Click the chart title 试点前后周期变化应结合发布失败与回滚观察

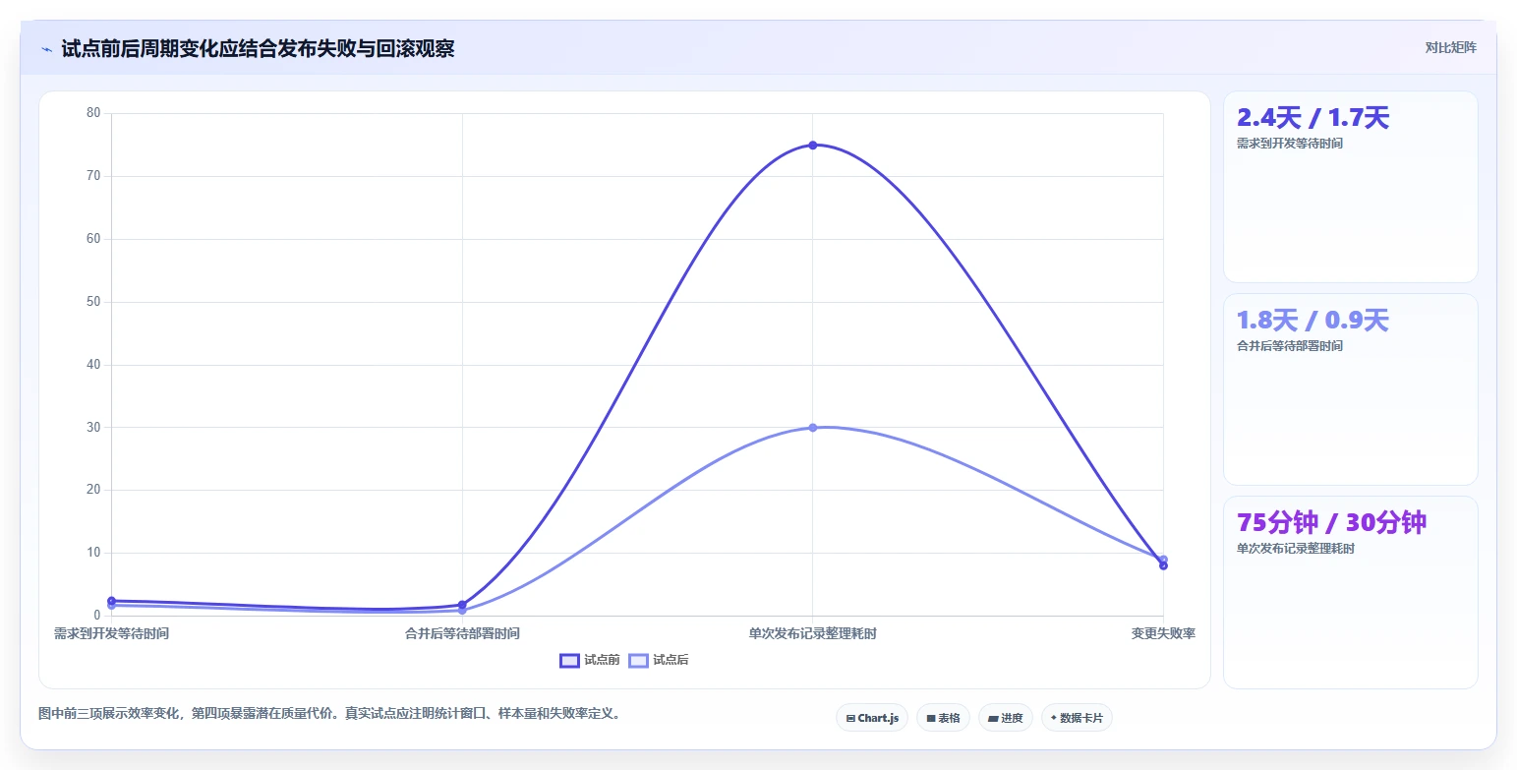258,49
